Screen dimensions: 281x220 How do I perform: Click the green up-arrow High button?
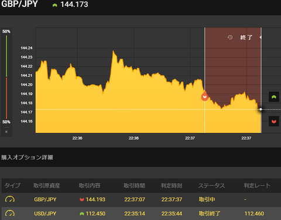pyautogui.click(x=274, y=97)
